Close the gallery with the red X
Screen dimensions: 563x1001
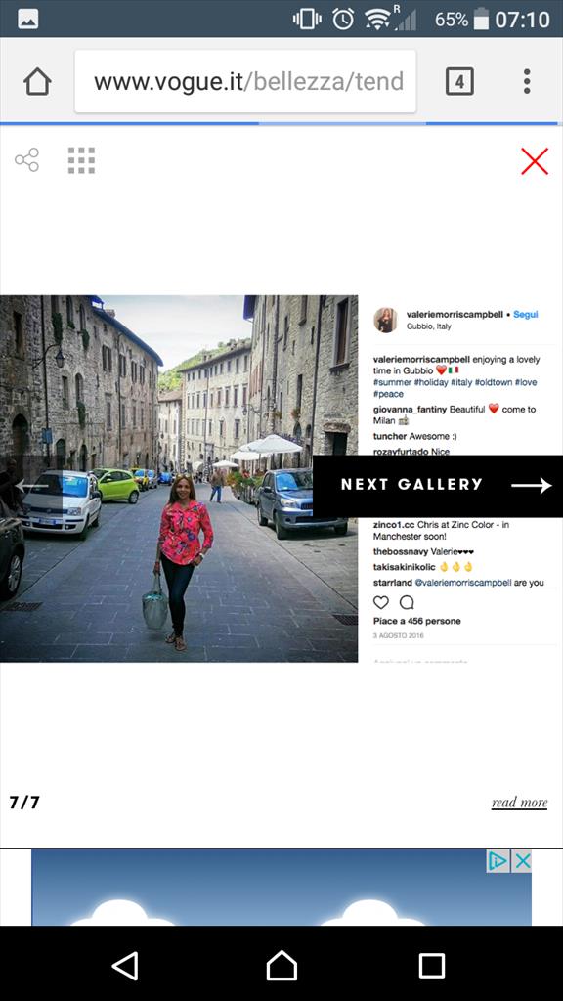point(535,161)
